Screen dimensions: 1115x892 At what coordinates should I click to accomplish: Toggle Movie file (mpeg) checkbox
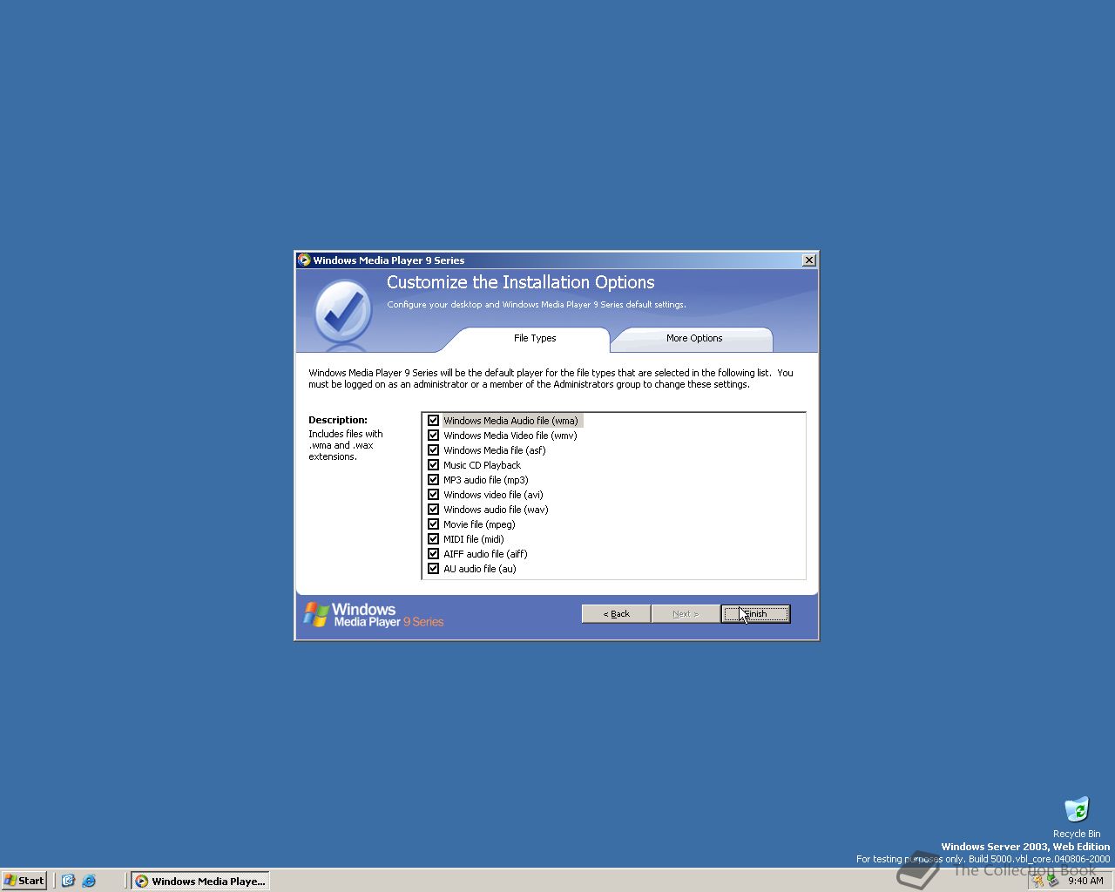tap(433, 524)
